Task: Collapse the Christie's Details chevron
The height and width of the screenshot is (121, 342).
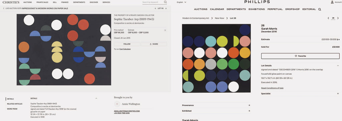Action: pyautogui.click(x=96, y=99)
